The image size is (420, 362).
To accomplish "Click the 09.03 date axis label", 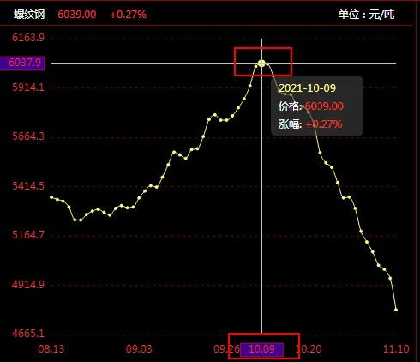I will tap(139, 349).
